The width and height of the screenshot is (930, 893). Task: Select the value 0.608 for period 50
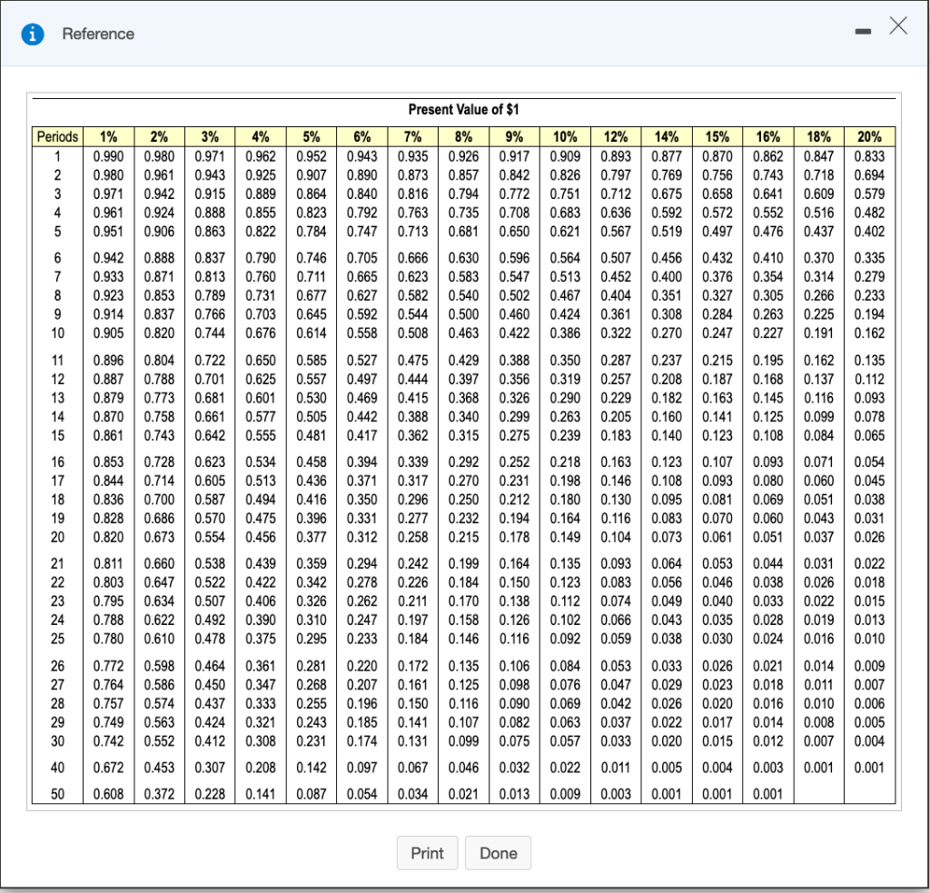coord(108,797)
